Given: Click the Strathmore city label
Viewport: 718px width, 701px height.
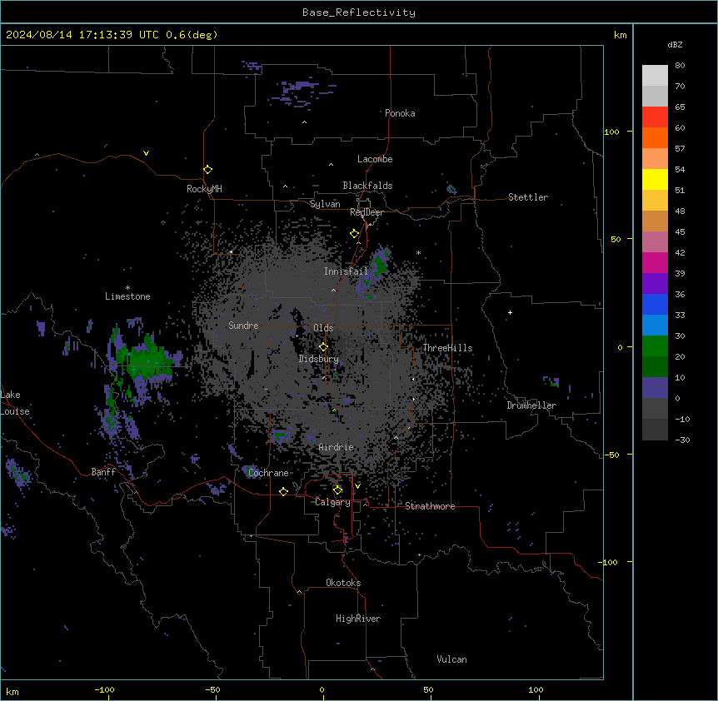Looking at the screenshot, I should (x=430, y=506).
